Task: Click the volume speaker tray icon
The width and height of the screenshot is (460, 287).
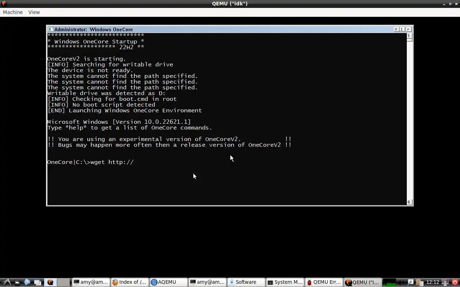Action: [401, 282]
